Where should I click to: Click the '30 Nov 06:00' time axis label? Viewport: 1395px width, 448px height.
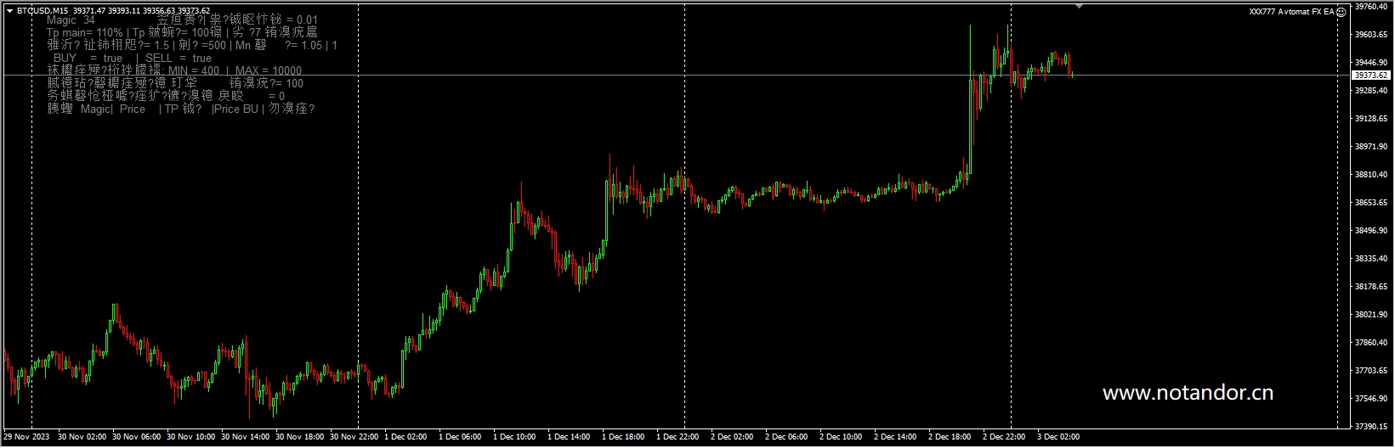(137, 437)
